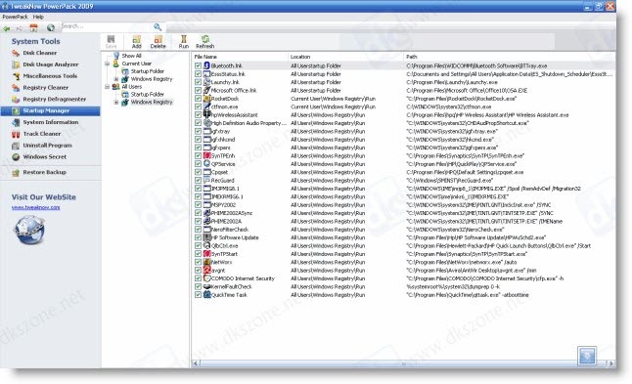Toggle the RecGuard checkbox
This screenshot has height=384, width=632.
click(x=198, y=181)
